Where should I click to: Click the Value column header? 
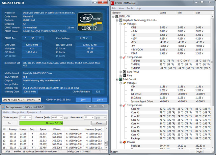point(167,13)
